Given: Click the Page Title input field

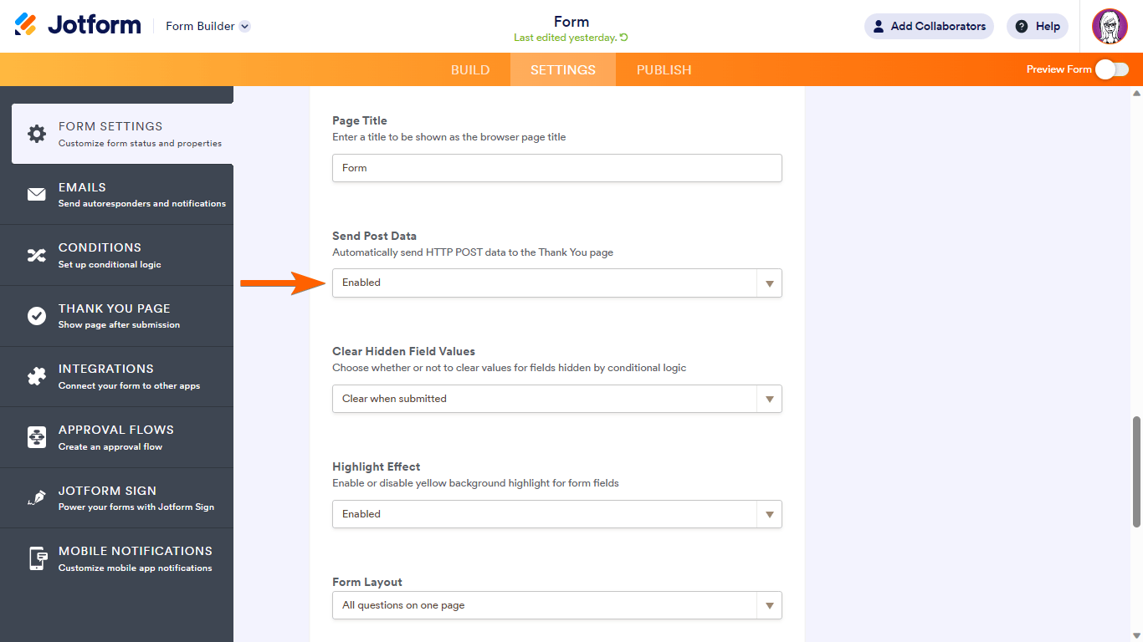Looking at the screenshot, I should [x=556, y=168].
